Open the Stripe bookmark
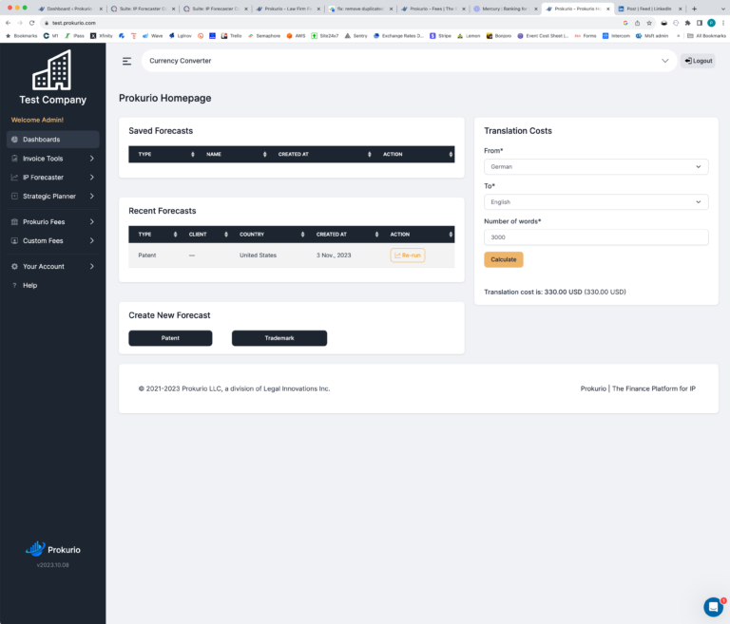730x624 pixels. (x=440, y=36)
